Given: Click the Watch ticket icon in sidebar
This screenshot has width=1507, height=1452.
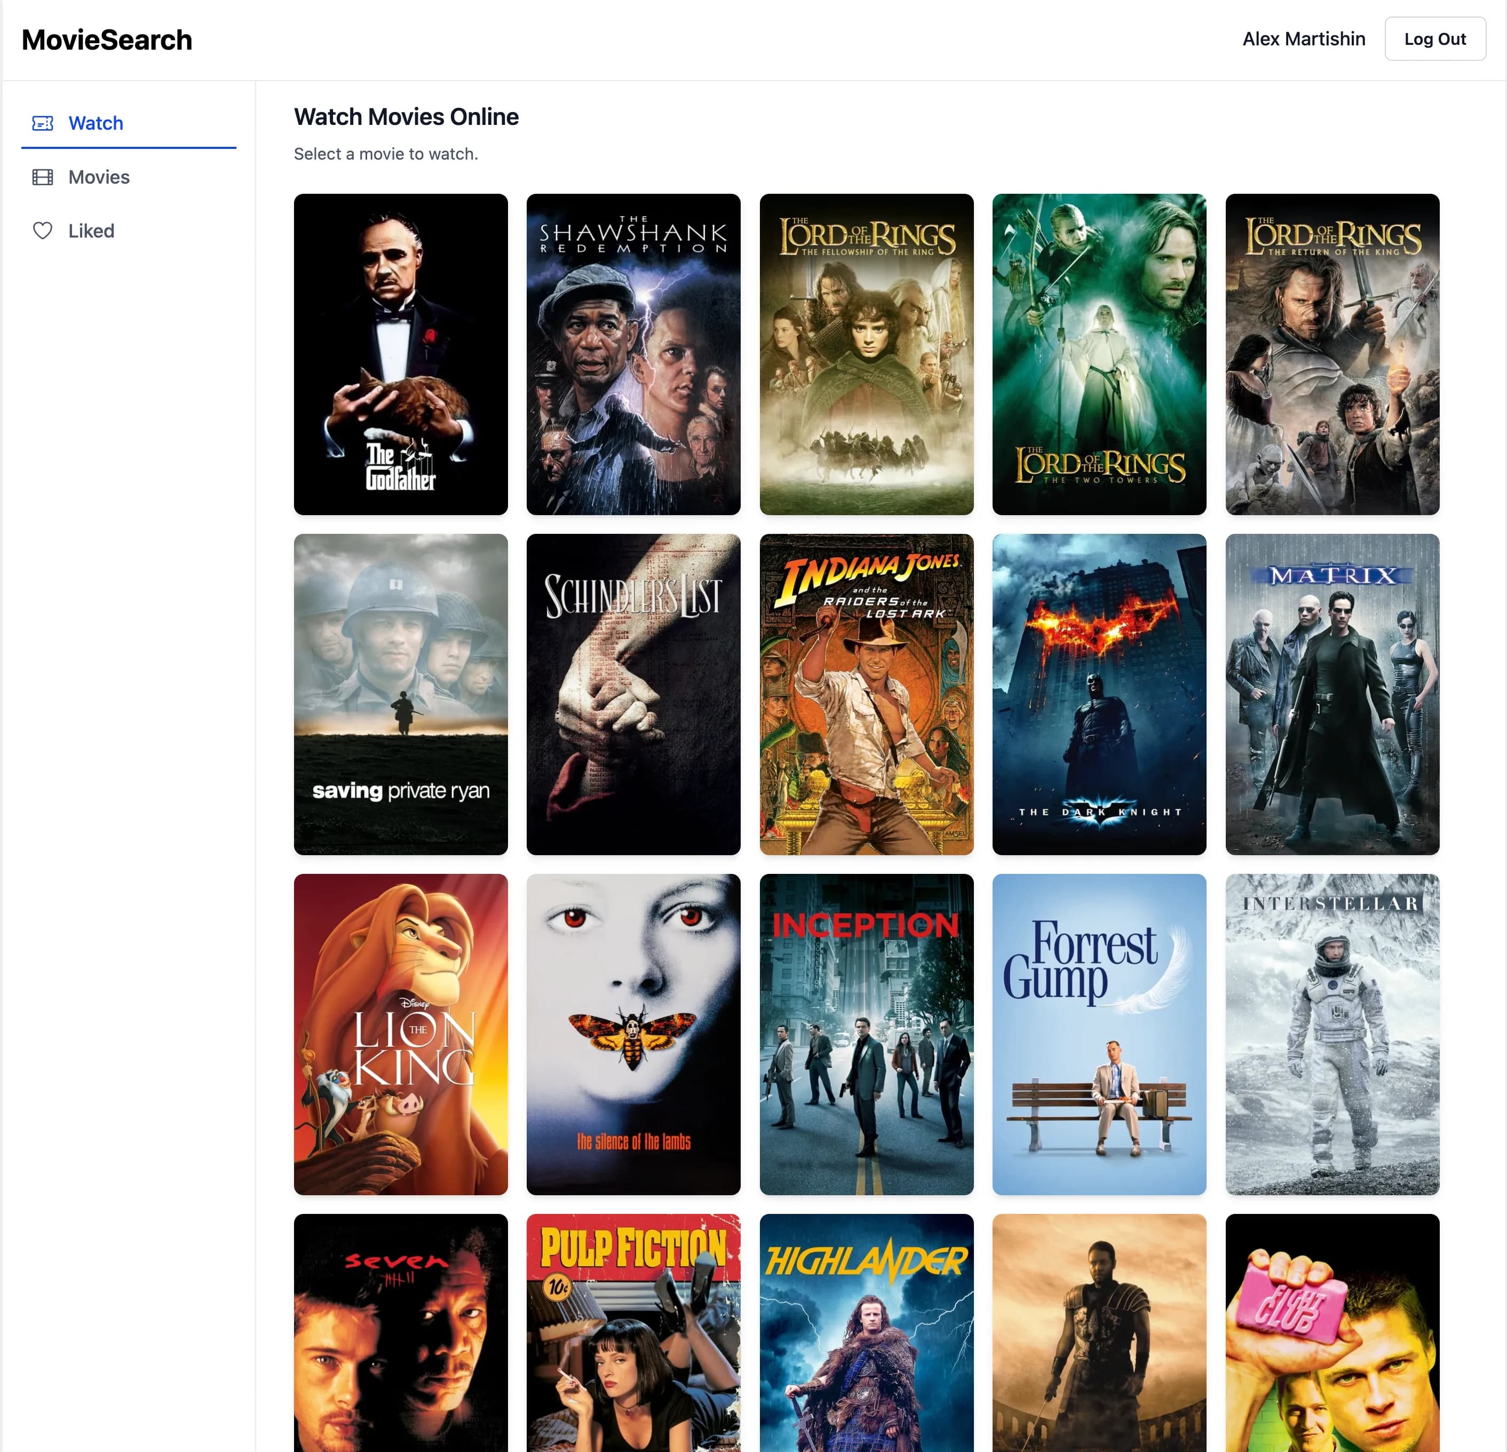Looking at the screenshot, I should (42, 123).
